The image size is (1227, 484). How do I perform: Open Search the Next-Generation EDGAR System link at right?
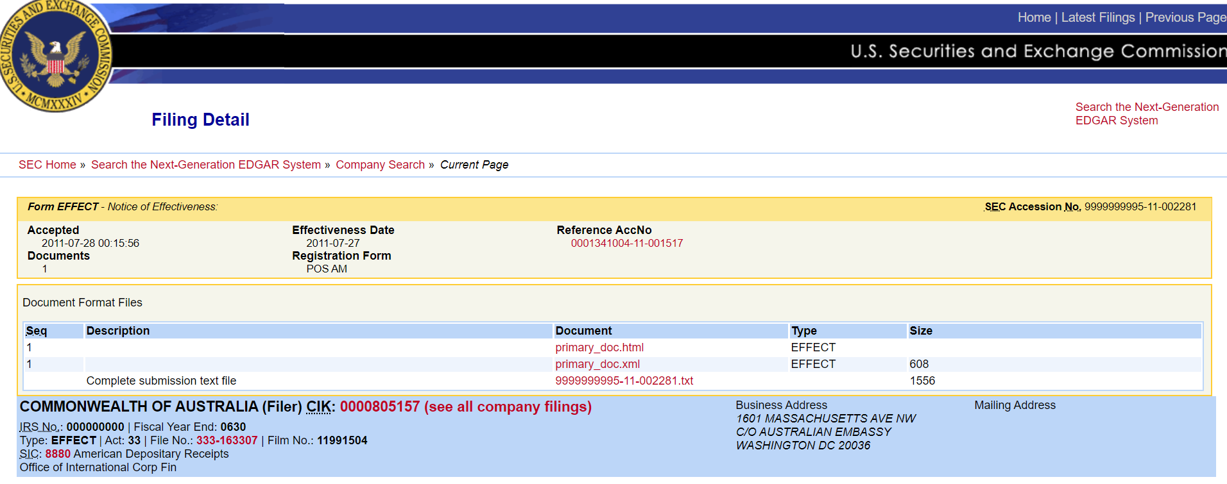click(1147, 113)
